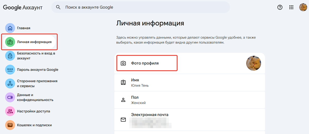Select 'Личная информация' in the sidebar

pos(34,42)
